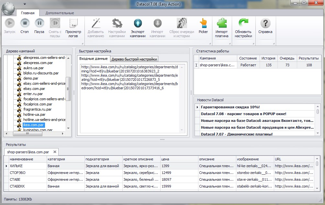Click Добавить кампанию wand icon

coord(96,23)
